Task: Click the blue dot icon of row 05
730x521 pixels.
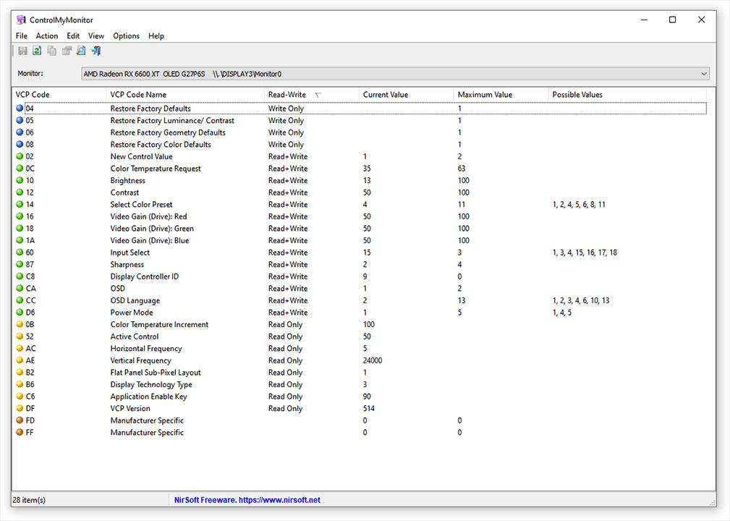Action: pos(20,120)
